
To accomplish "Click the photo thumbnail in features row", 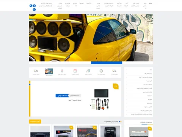I will pos(49,71).
